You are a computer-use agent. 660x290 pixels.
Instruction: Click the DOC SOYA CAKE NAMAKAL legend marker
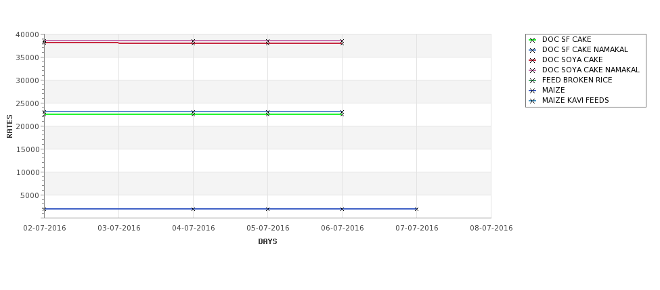(x=533, y=70)
